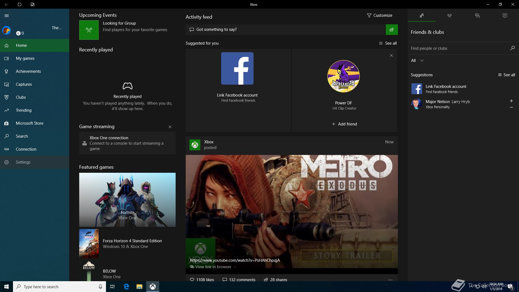Switch to the Messages tab icon

(477, 16)
